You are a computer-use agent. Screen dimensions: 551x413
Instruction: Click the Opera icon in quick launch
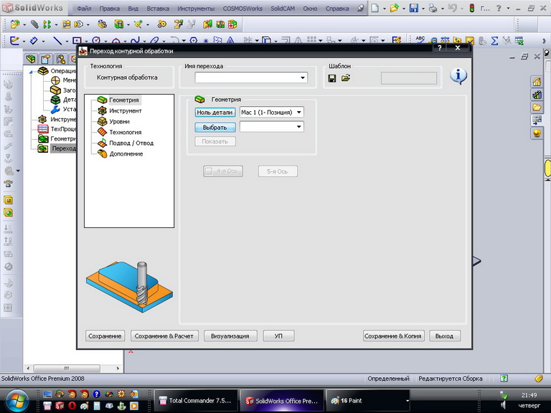pyautogui.click(x=72, y=406)
